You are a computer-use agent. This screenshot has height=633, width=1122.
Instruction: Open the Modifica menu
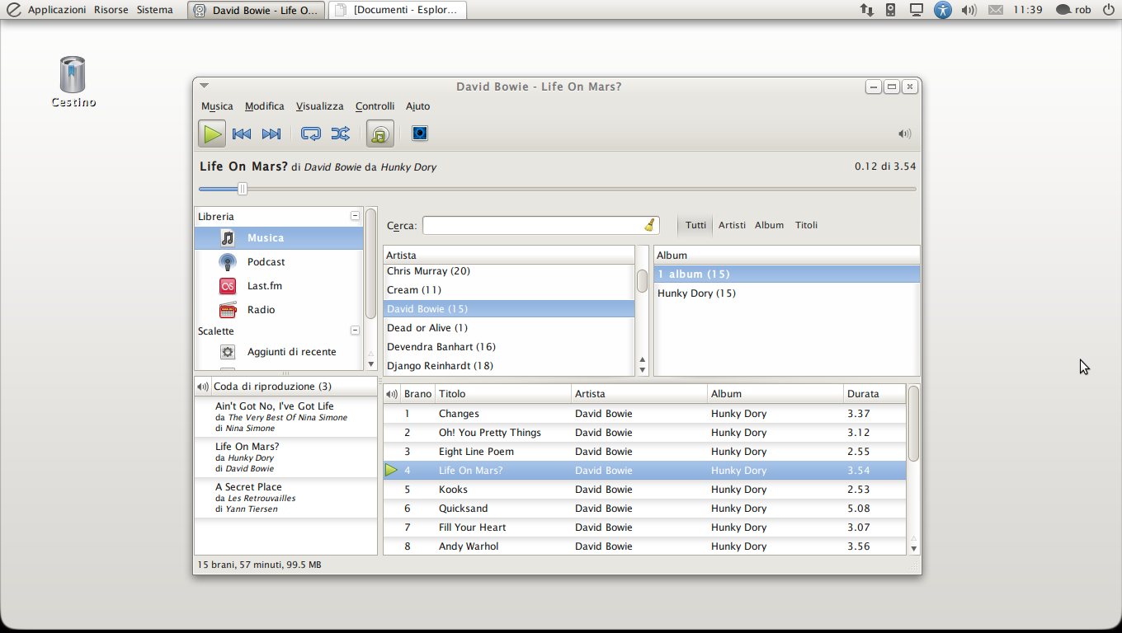tap(265, 106)
